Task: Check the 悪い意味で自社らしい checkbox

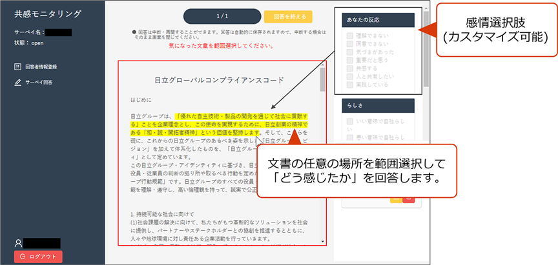Action: [350, 137]
